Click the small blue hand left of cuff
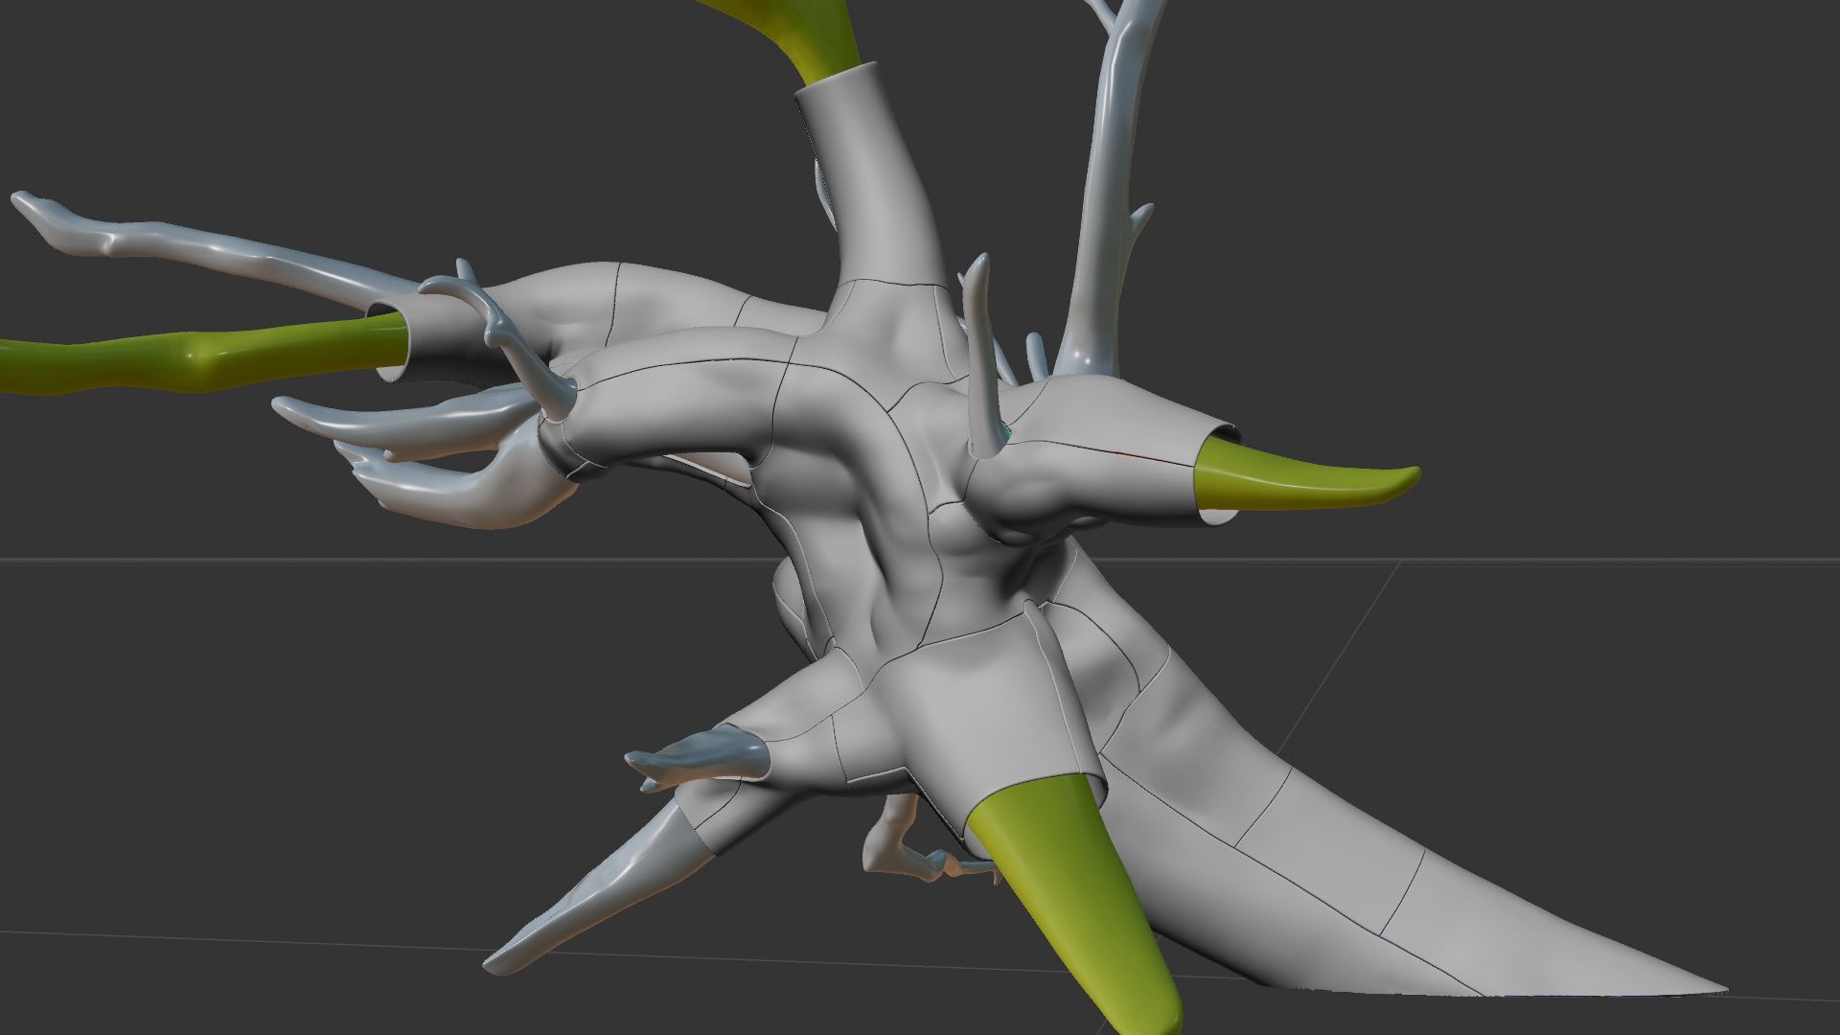 [704, 755]
